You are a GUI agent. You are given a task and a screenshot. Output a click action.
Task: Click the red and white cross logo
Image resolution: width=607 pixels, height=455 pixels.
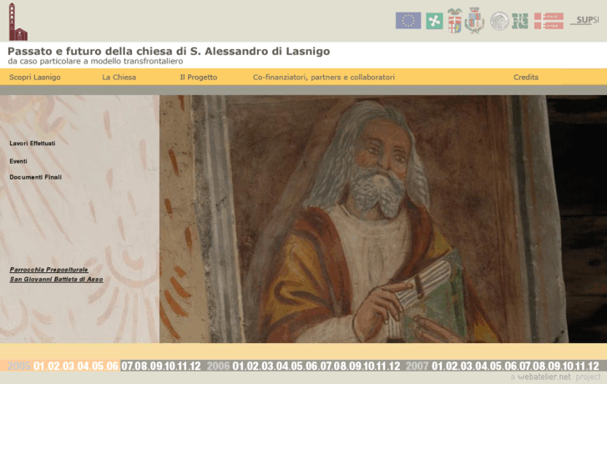549,21
